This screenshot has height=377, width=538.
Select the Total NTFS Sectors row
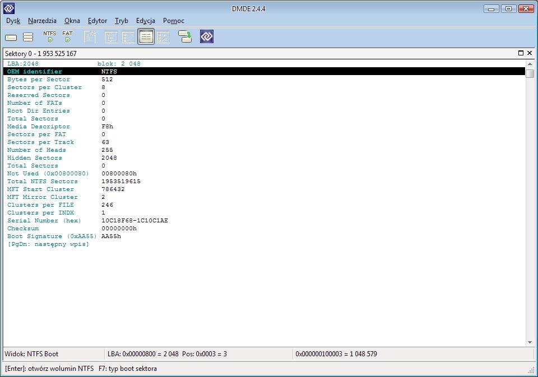point(264,181)
